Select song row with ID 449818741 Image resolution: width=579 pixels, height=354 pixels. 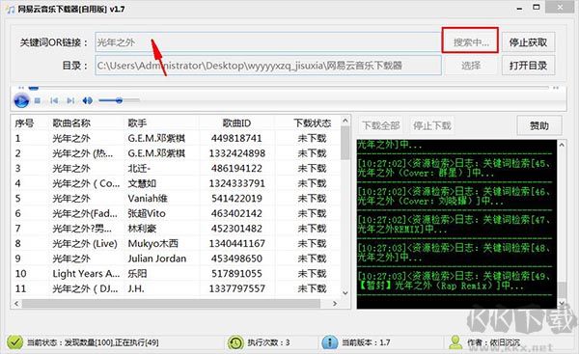coord(177,139)
